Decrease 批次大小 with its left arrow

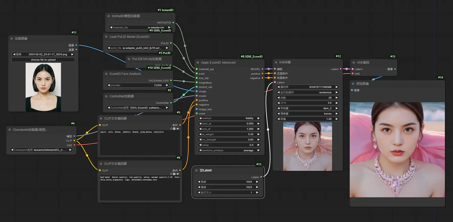(x=199, y=193)
